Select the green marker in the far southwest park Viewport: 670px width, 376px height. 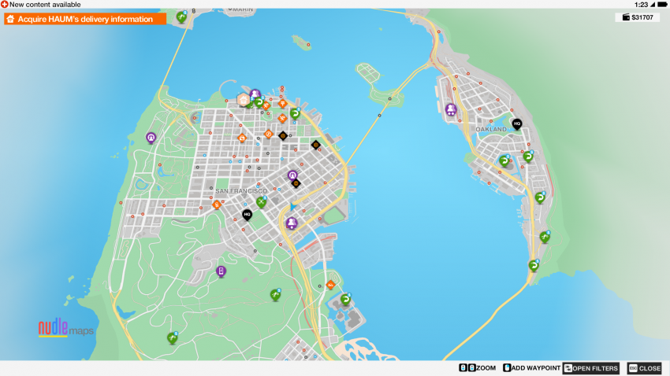tap(172, 338)
